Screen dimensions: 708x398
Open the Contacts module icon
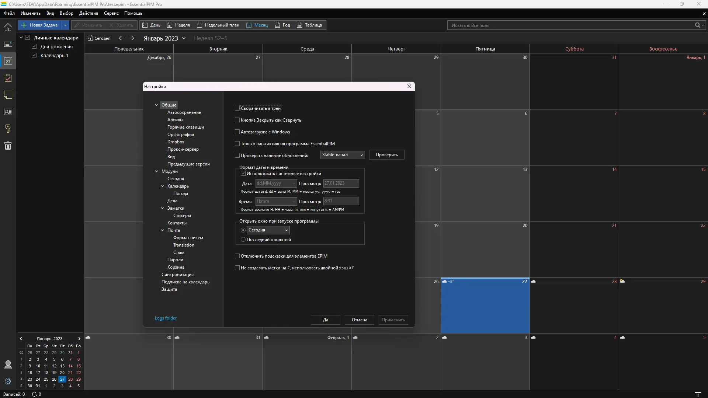8,112
